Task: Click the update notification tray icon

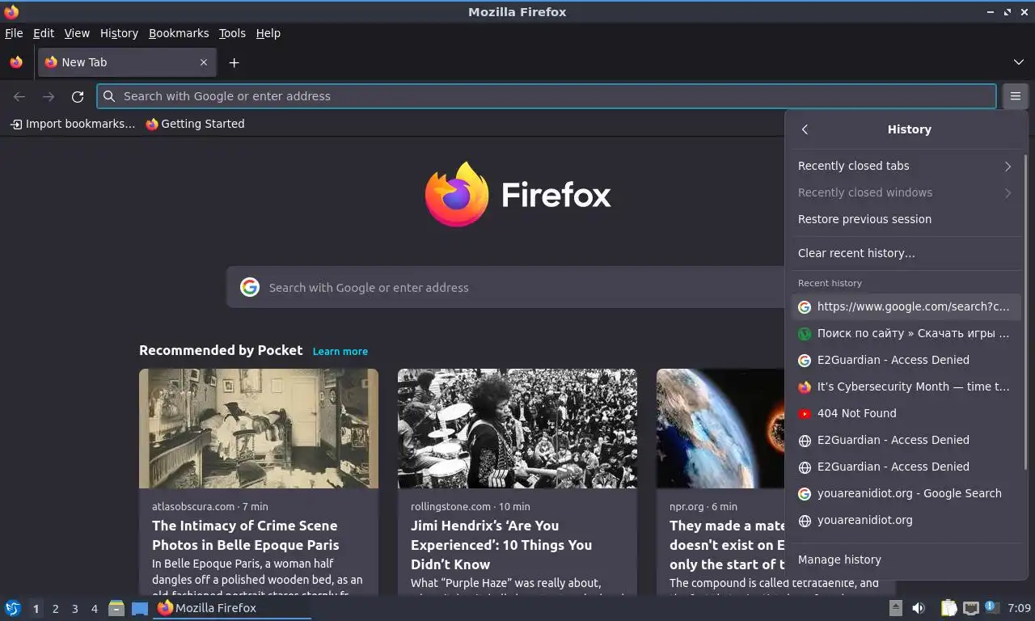Action: (992, 608)
